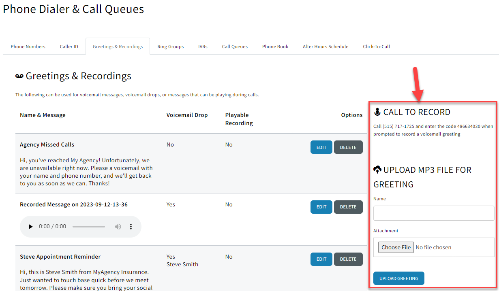Click the voicemail icon beside Greetings & Recordings
The image size is (499, 291).
tap(19, 76)
